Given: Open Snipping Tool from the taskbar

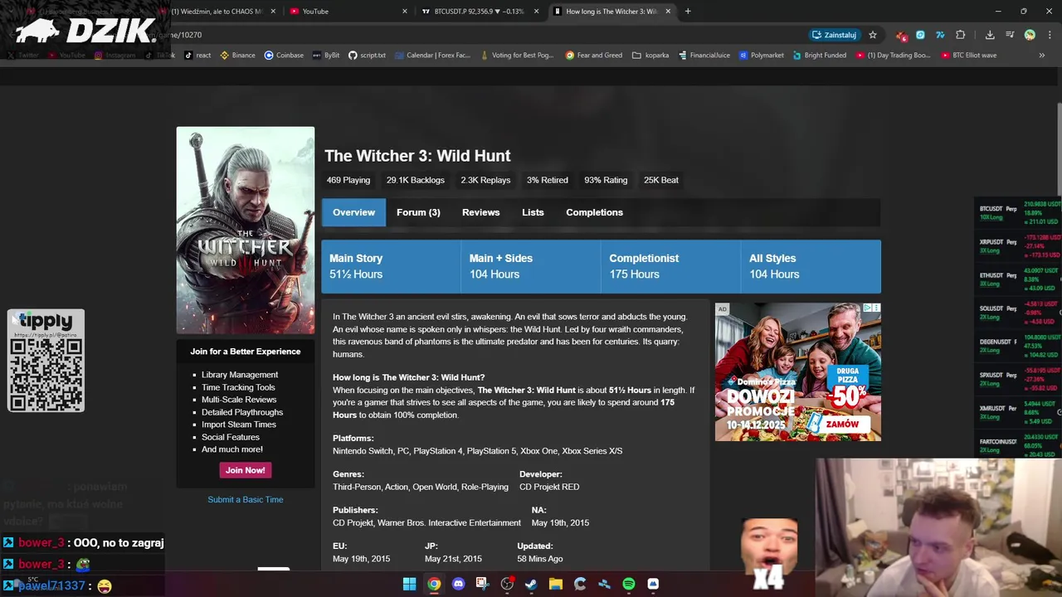Looking at the screenshot, I should [482, 584].
